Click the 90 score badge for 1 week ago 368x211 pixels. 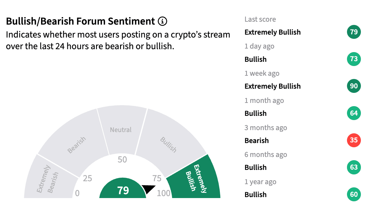coord(354,86)
